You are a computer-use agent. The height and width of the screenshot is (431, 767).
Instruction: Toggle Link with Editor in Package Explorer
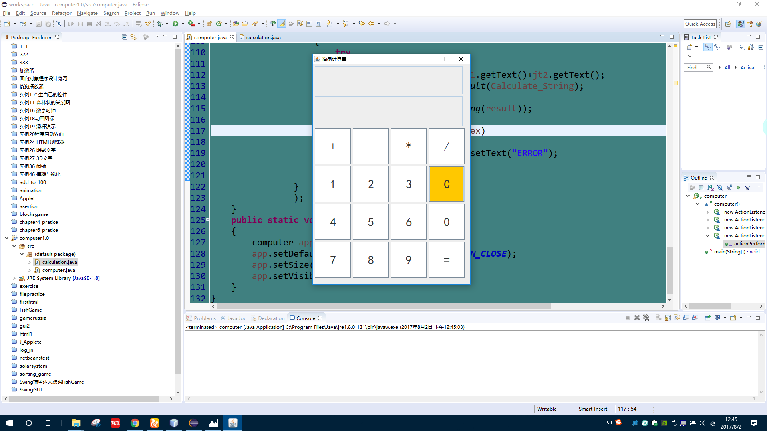click(x=133, y=37)
